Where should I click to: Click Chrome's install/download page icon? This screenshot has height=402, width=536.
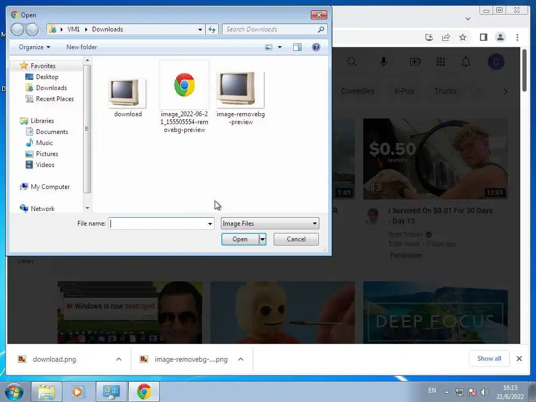point(429,37)
